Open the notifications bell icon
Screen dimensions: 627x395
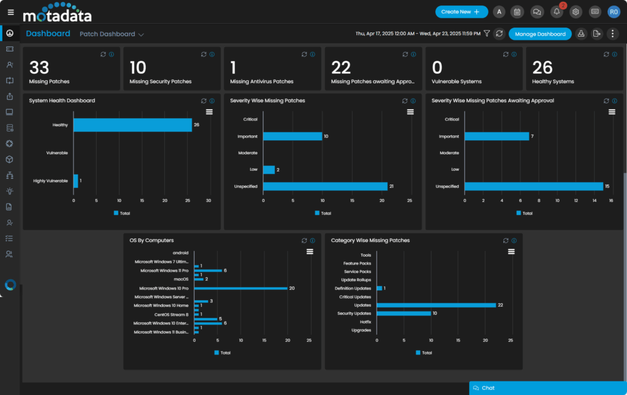click(556, 12)
